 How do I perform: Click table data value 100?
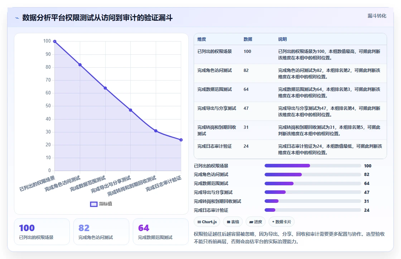point(247,52)
